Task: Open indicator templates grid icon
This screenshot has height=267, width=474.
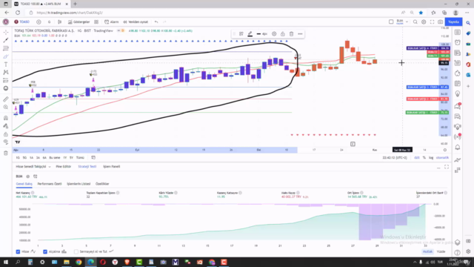Action: pyautogui.click(x=96, y=22)
